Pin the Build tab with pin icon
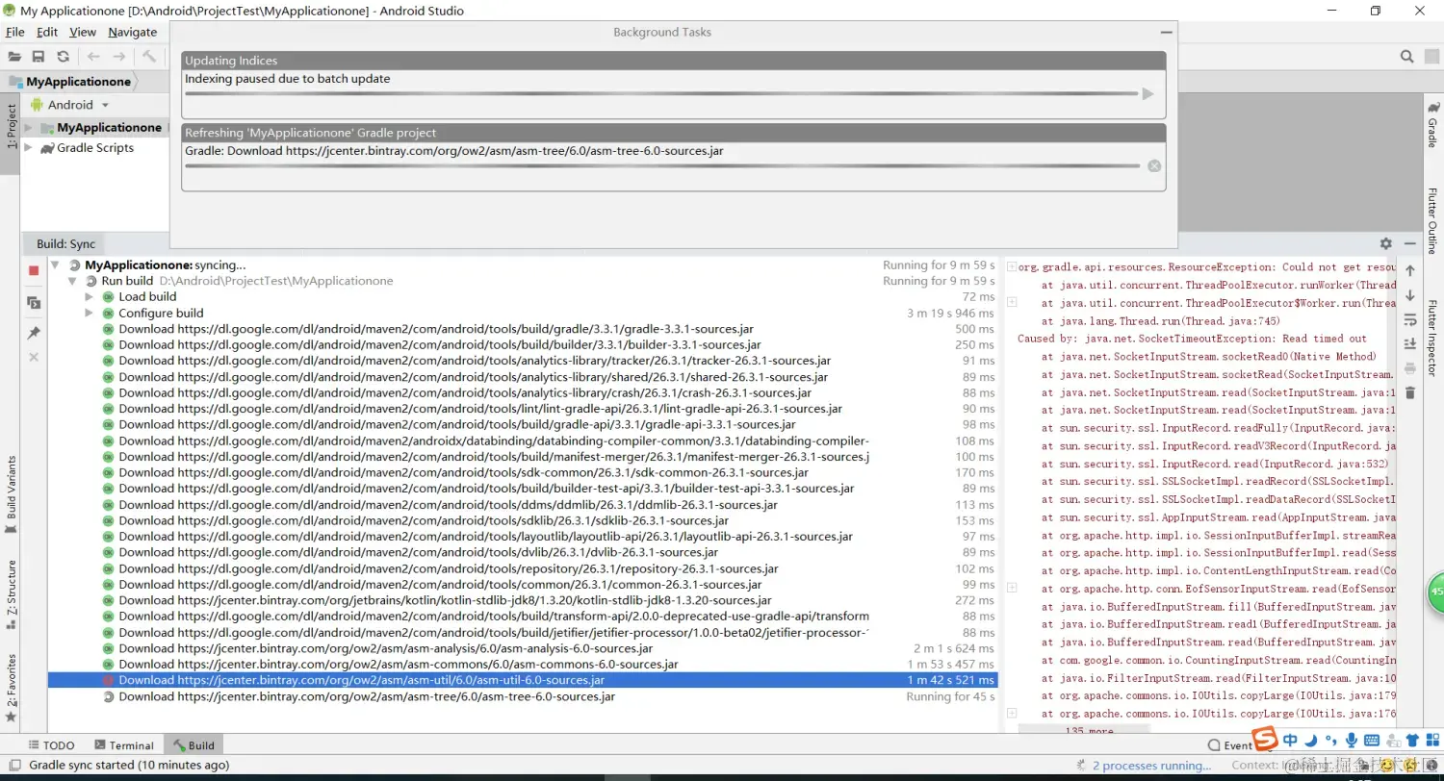1444x781 pixels. (34, 333)
